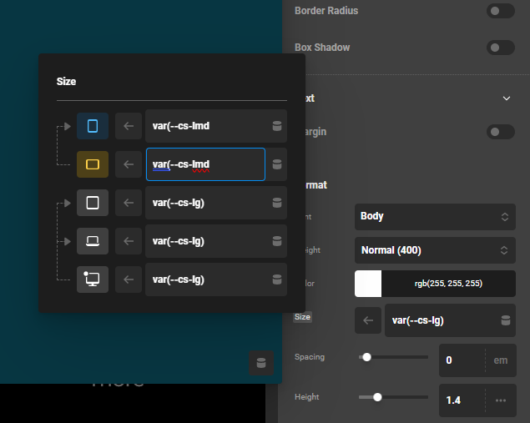Click the Size label in the panel
530x423 pixels.
click(302, 317)
